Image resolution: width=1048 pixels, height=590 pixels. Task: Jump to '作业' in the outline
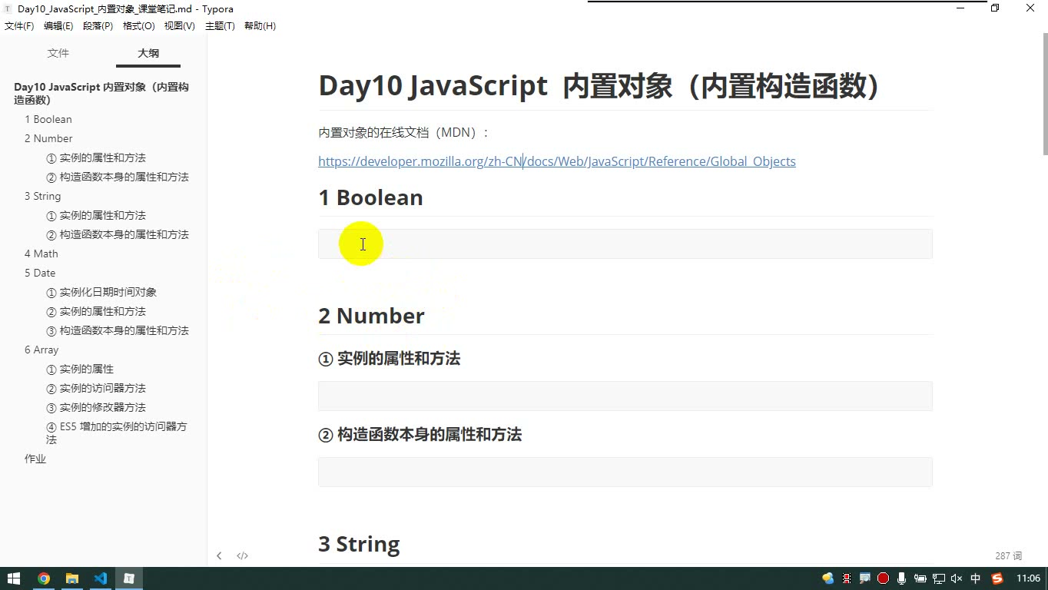point(35,459)
